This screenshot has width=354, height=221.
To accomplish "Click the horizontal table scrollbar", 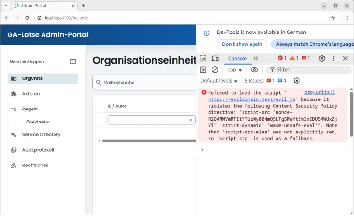I will pos(149,141).
